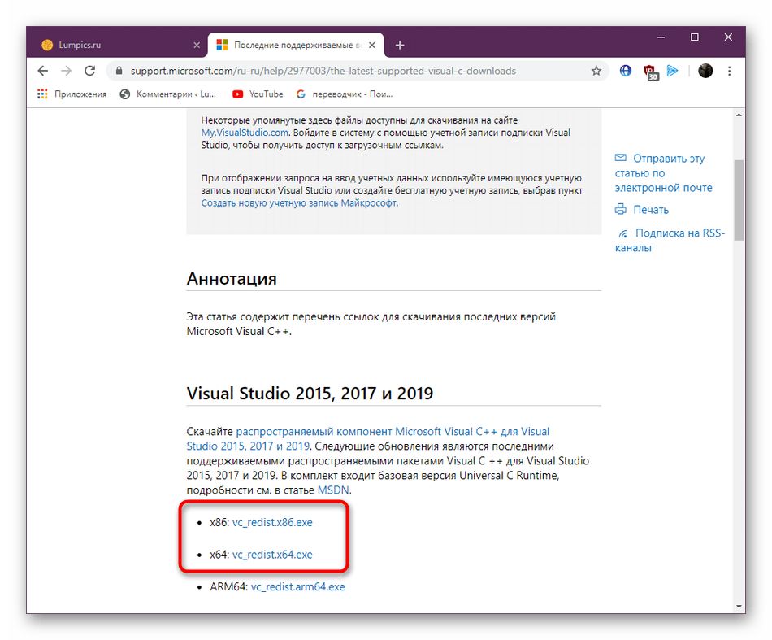772x640 pixels.
Task: Reload the current page
Action: click(89, 71)
